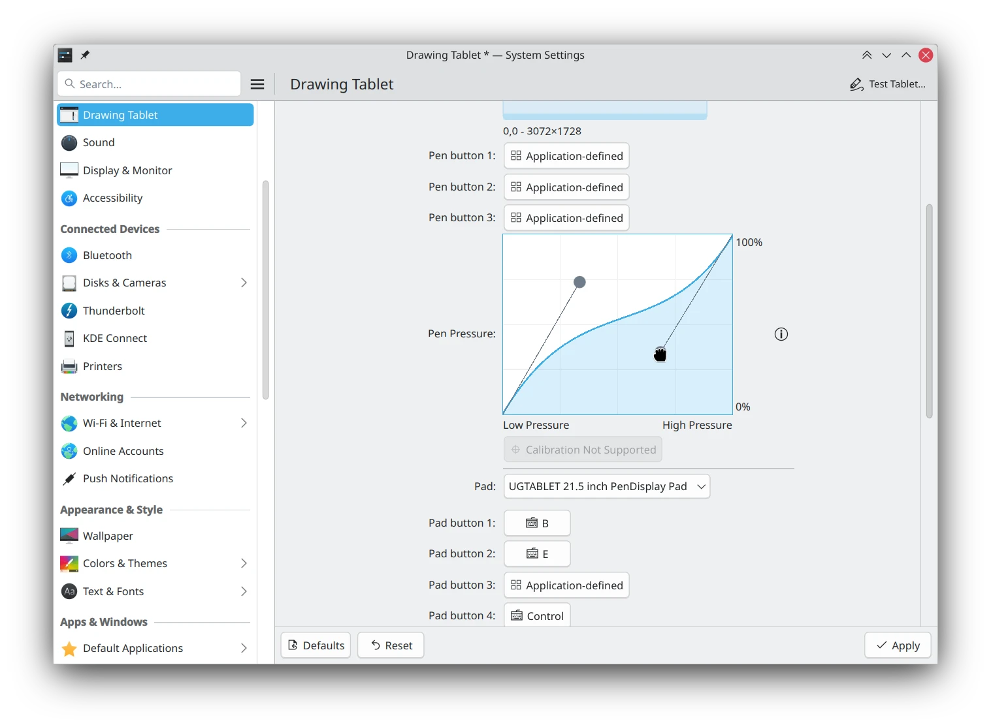
Task: Expand Colors & Themes category
Action: point(244,563)
